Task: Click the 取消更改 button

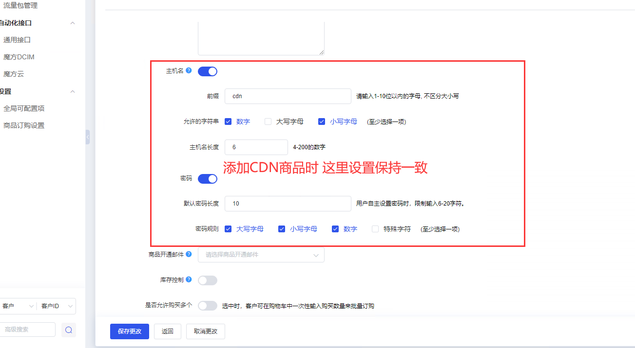Action: [205, 331]
